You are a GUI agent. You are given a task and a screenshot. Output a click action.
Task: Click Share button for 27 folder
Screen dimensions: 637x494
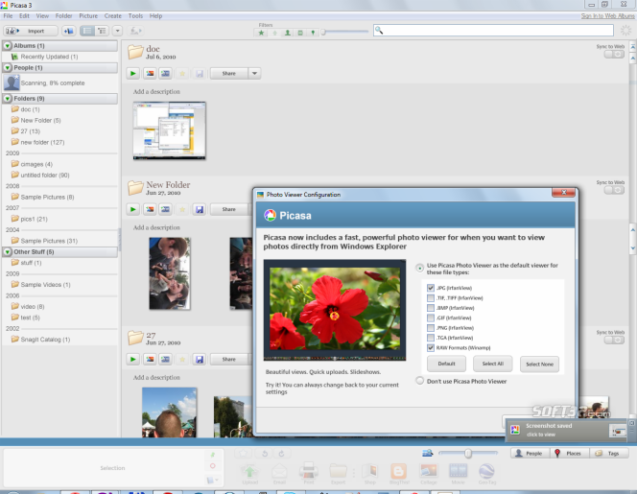pos(228,360)
